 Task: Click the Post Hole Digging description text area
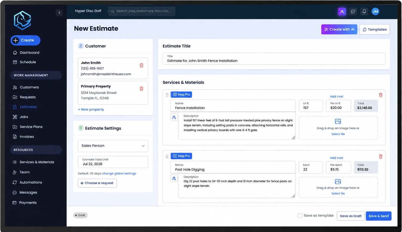[x=237, y=186]
